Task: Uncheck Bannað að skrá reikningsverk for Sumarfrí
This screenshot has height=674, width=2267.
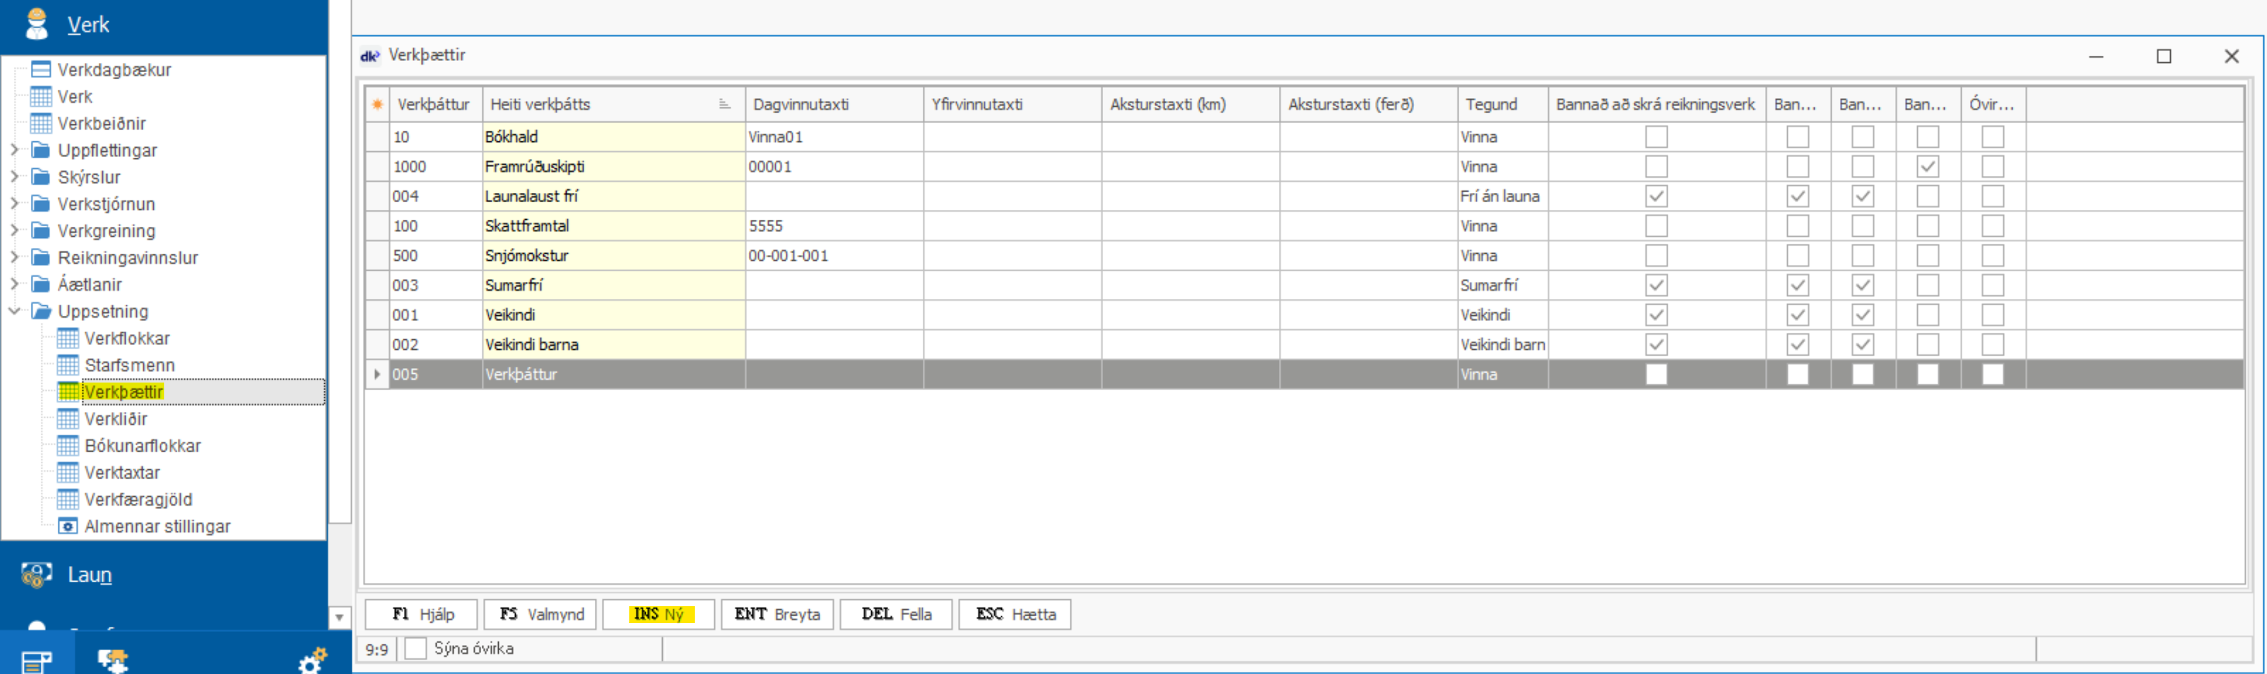Action: pos(1655,285)
